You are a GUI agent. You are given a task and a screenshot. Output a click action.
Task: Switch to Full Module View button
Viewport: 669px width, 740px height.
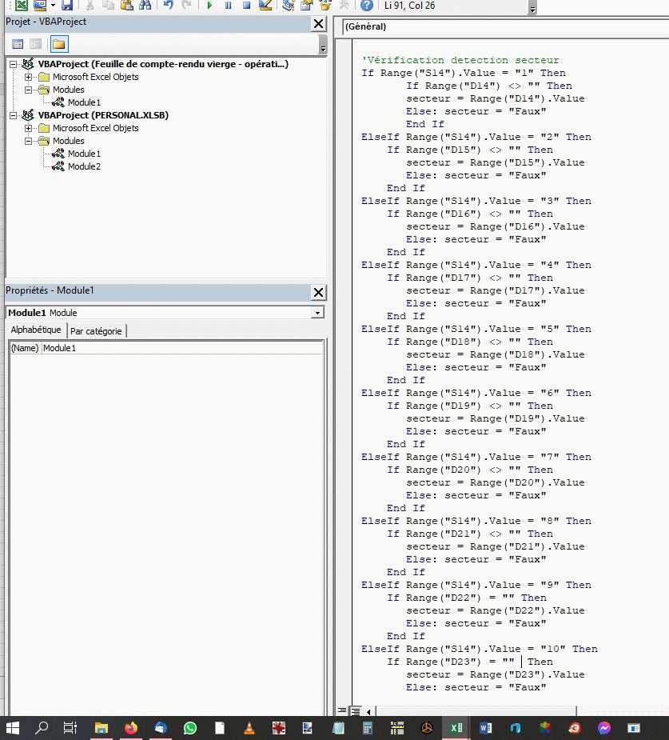click(356, 710)
